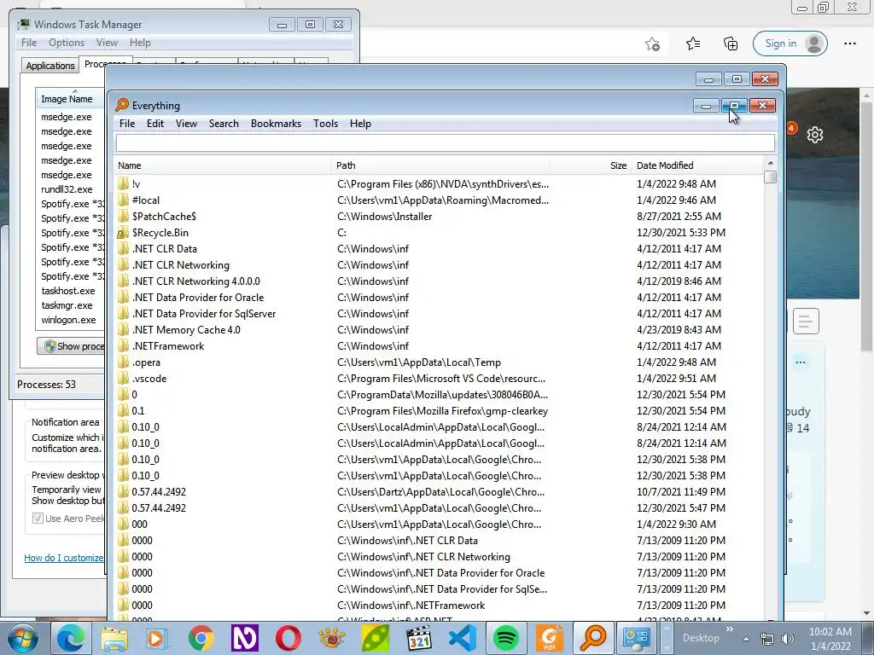874x655 pixels.
Task: Click the Everything search input box
Action: (445, 143)
